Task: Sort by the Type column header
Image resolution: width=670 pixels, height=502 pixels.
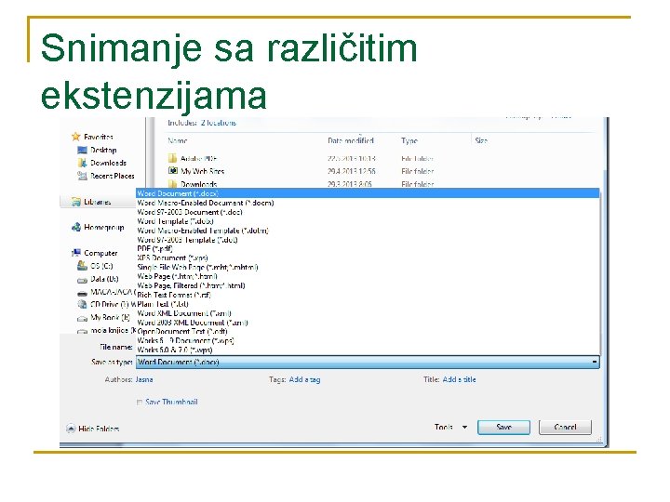Action: pos(409,140)
